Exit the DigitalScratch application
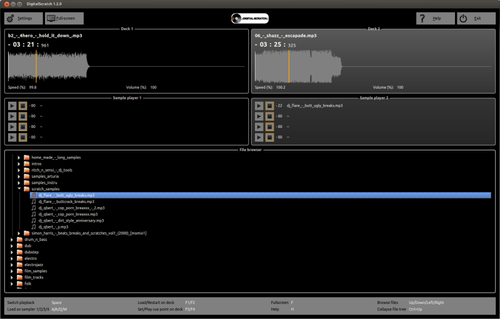 click(x=476, y=19)
